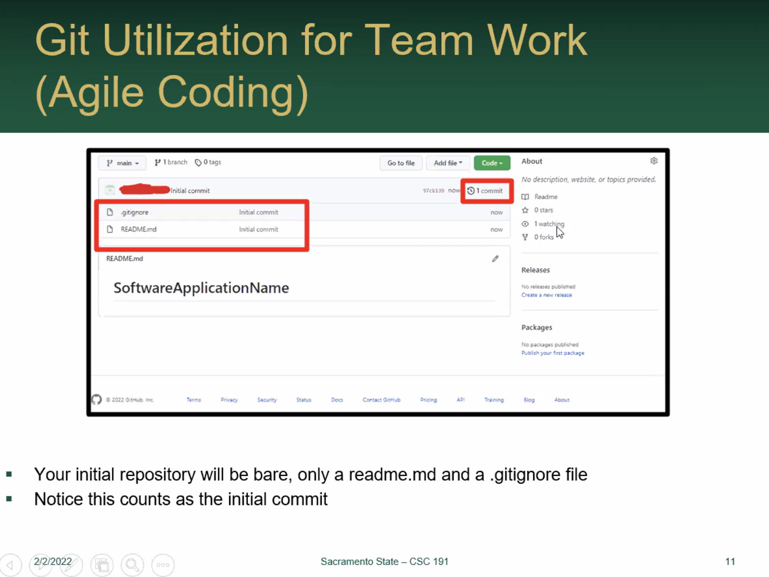The height and width of the screenshot is (577, 769).
Task: Open README.md in the file list
Action: 139,229
